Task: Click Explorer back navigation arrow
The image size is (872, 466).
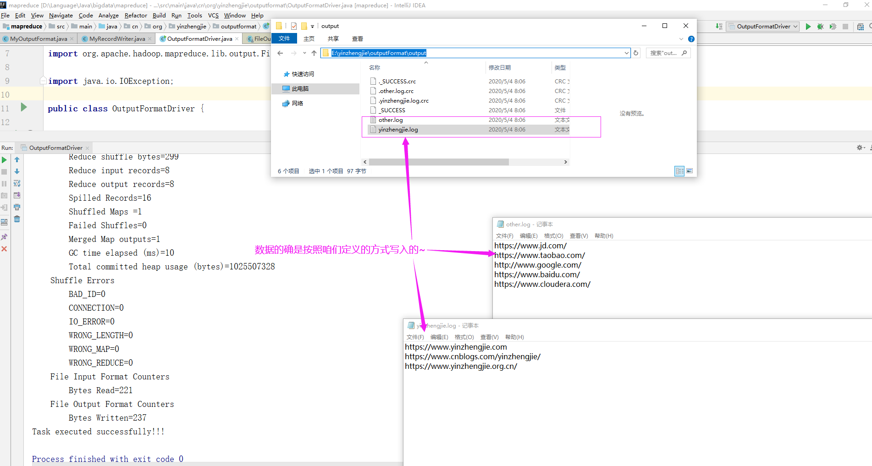Action: coord(281,53)
